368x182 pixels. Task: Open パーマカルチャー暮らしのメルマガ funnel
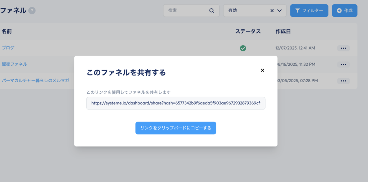coord(35,80)
